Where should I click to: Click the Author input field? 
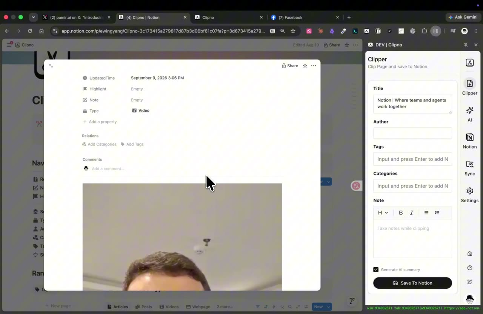(x=412, y=133)
